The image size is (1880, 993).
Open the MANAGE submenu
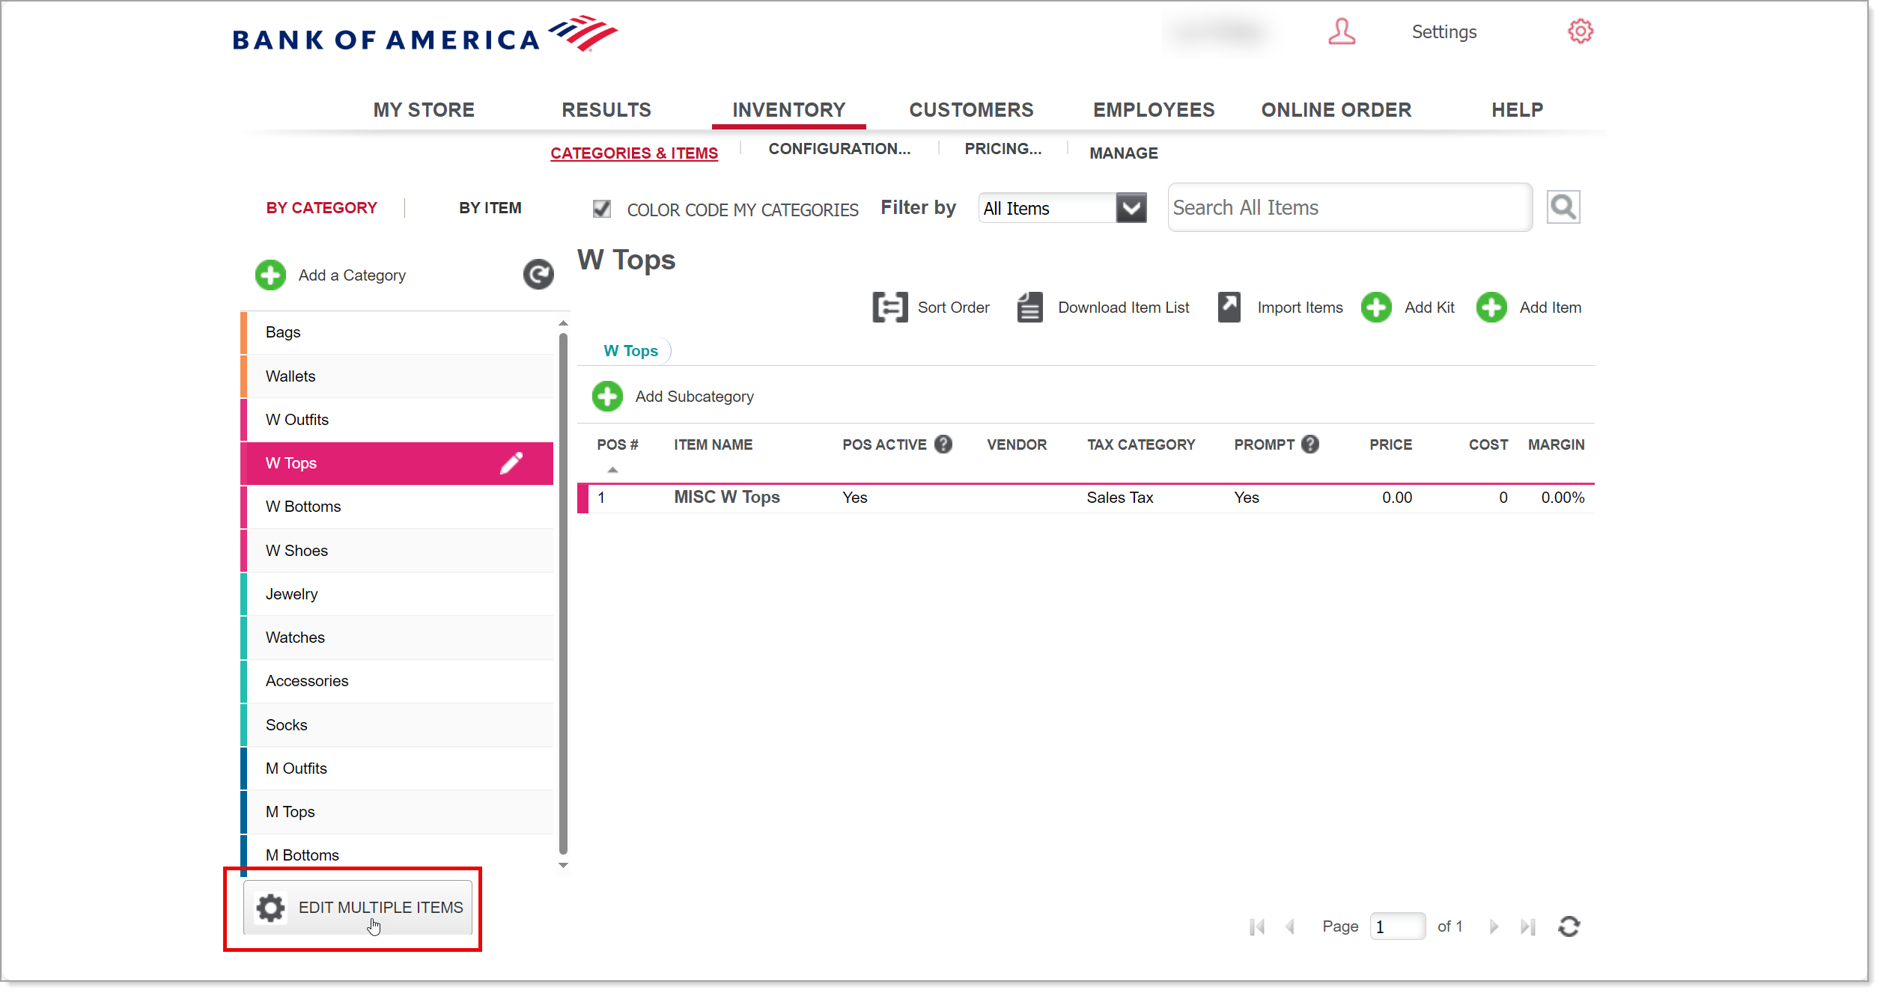(1123, 153)
